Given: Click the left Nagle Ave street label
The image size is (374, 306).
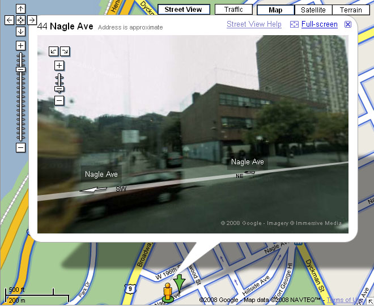Looking at the screenshot, I should point(101,174).
